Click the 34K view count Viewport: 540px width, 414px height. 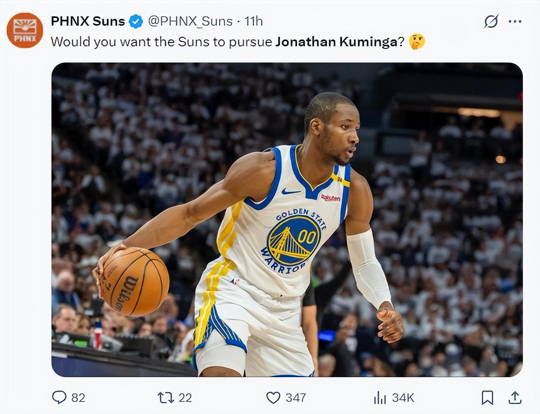click(403, 398)
